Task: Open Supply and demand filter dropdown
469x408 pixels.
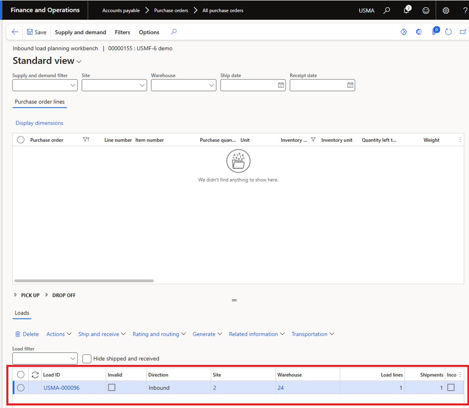Action: click(x=73, y=85)
